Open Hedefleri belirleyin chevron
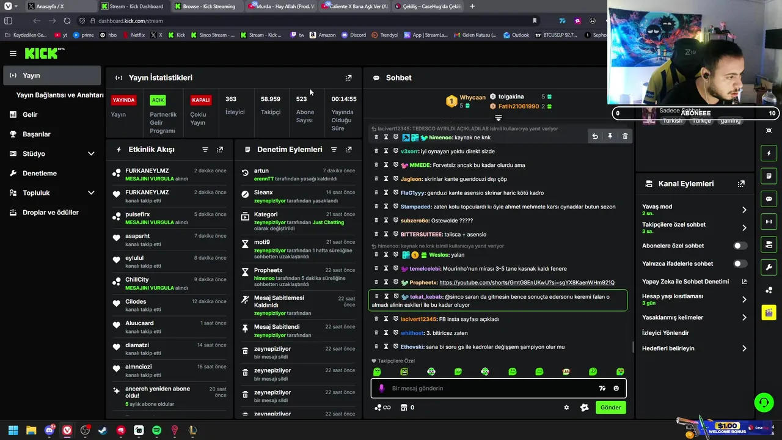Viewport: 782px width, 440px height. (744, 348)
